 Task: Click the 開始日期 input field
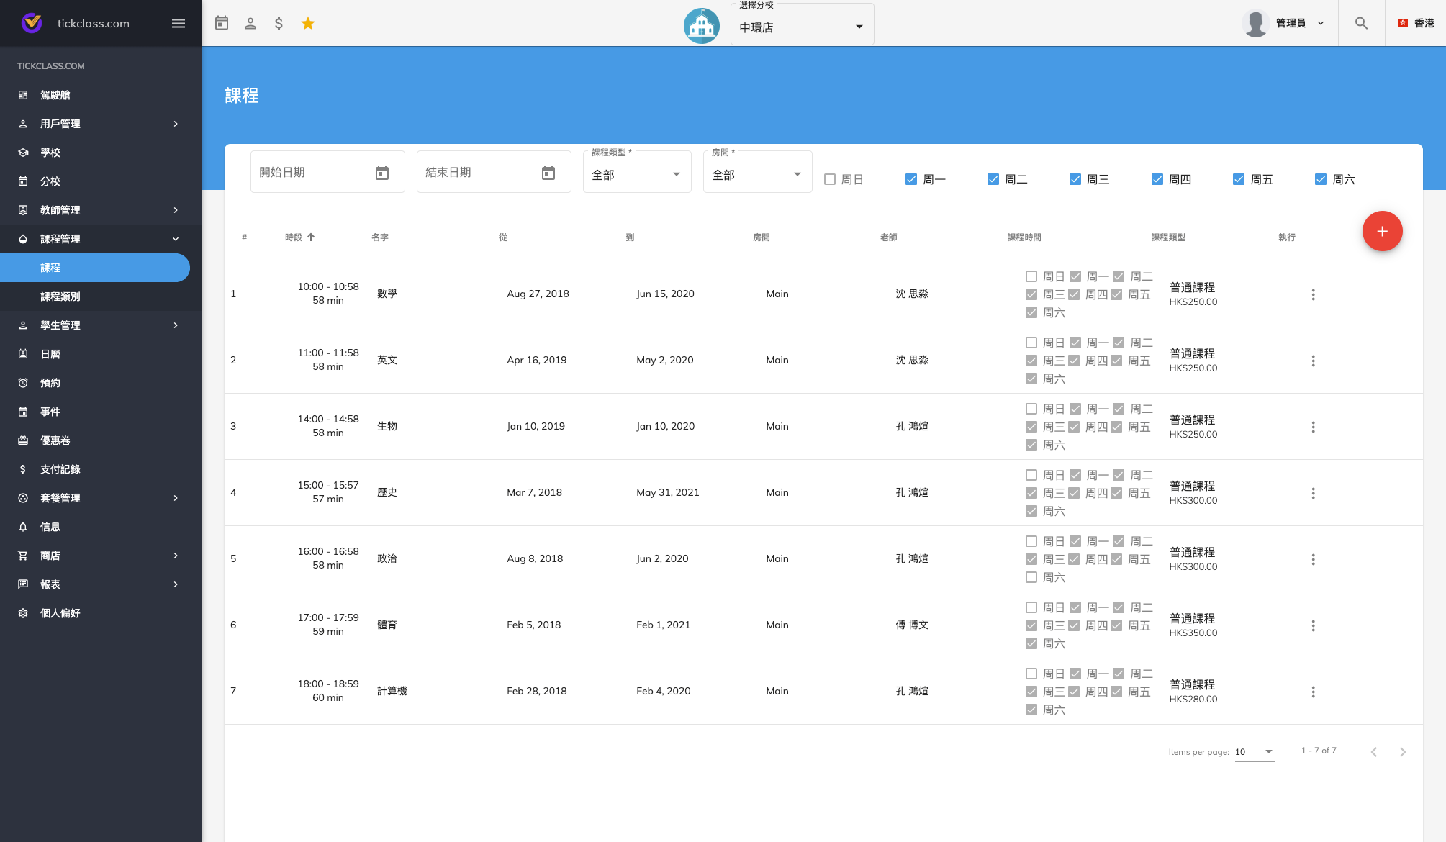click(x=327, y=172)
